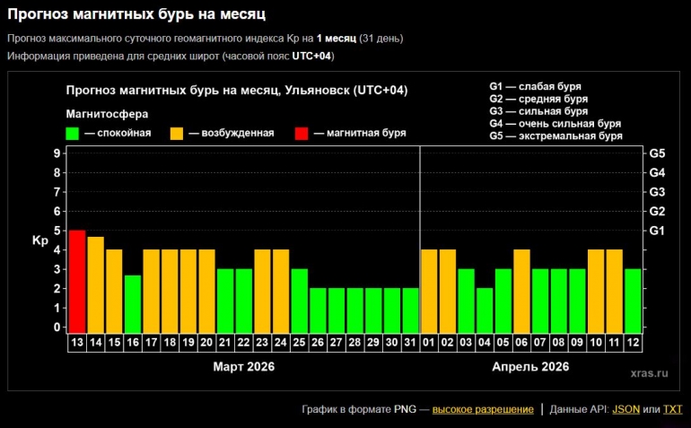Click the orange «возбужденная» legend swatch

click(177, 134)
